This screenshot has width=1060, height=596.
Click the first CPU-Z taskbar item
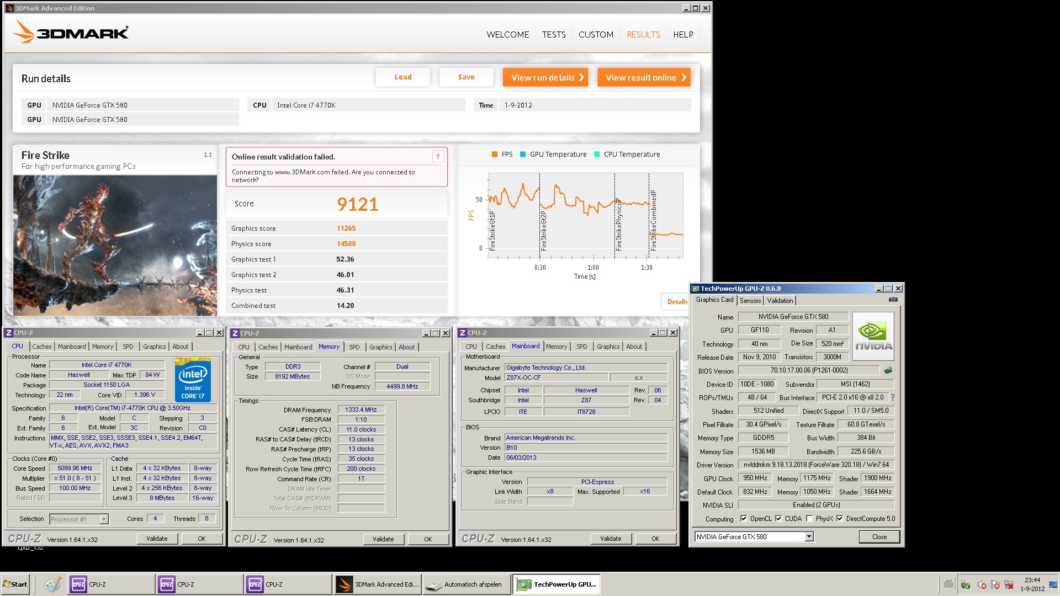[111, 584]
